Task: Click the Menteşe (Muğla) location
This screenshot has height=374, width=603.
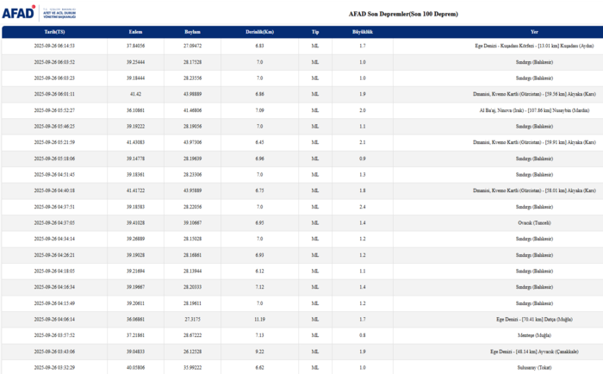Action: click(534, 335)
